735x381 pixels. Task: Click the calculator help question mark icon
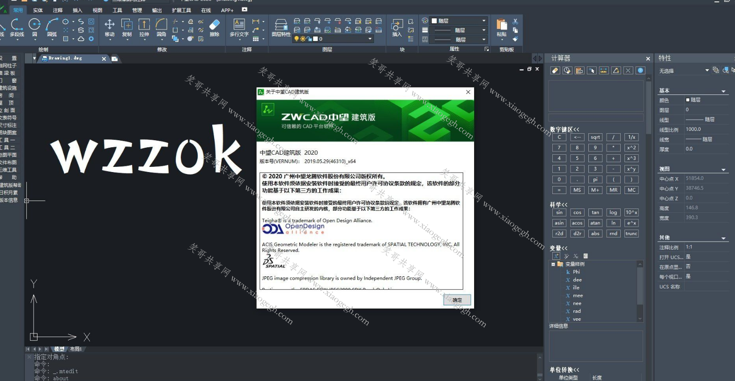(640, 71)
